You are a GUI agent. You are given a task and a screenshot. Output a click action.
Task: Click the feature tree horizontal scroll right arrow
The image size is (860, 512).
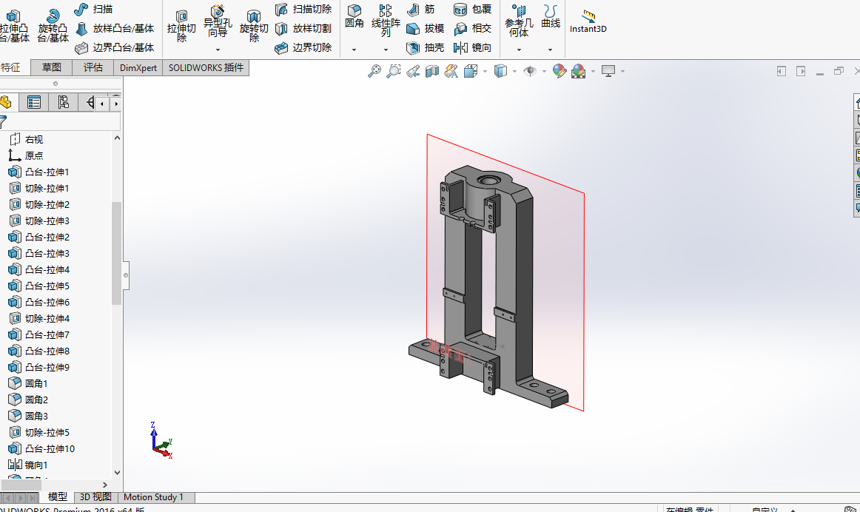tap(105, 485)
